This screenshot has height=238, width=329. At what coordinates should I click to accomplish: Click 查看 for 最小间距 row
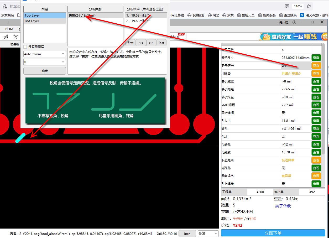(x=316, y=89)
